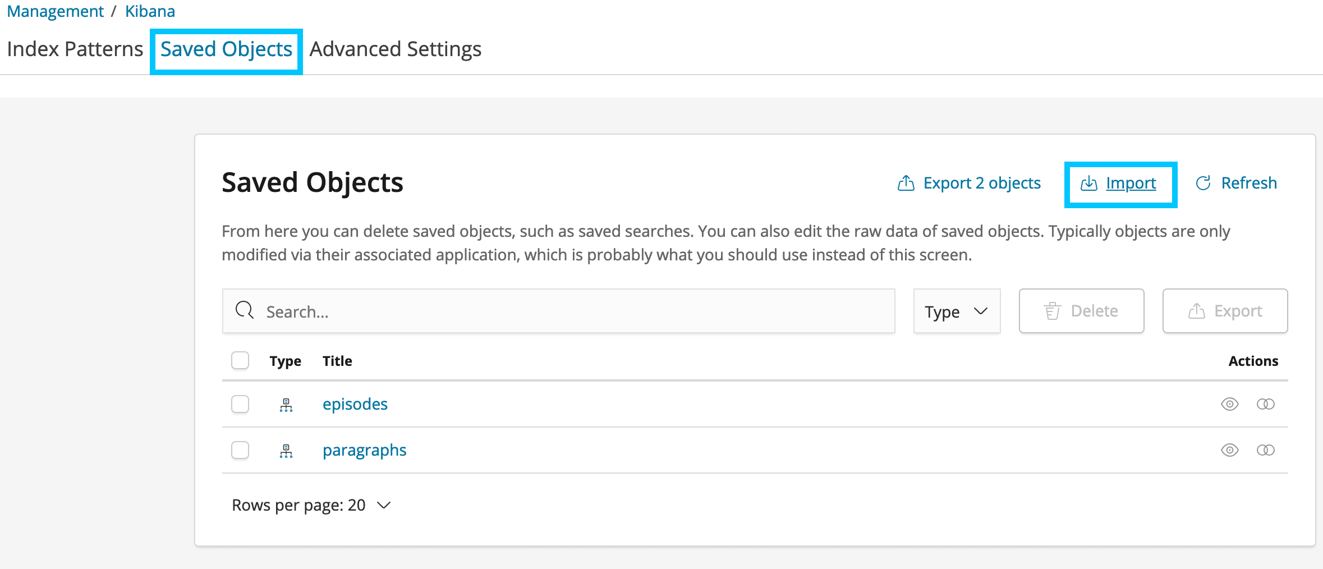Tick the select-all checkbox in table header
This screenshot has width=1323, height=569.
240,360
